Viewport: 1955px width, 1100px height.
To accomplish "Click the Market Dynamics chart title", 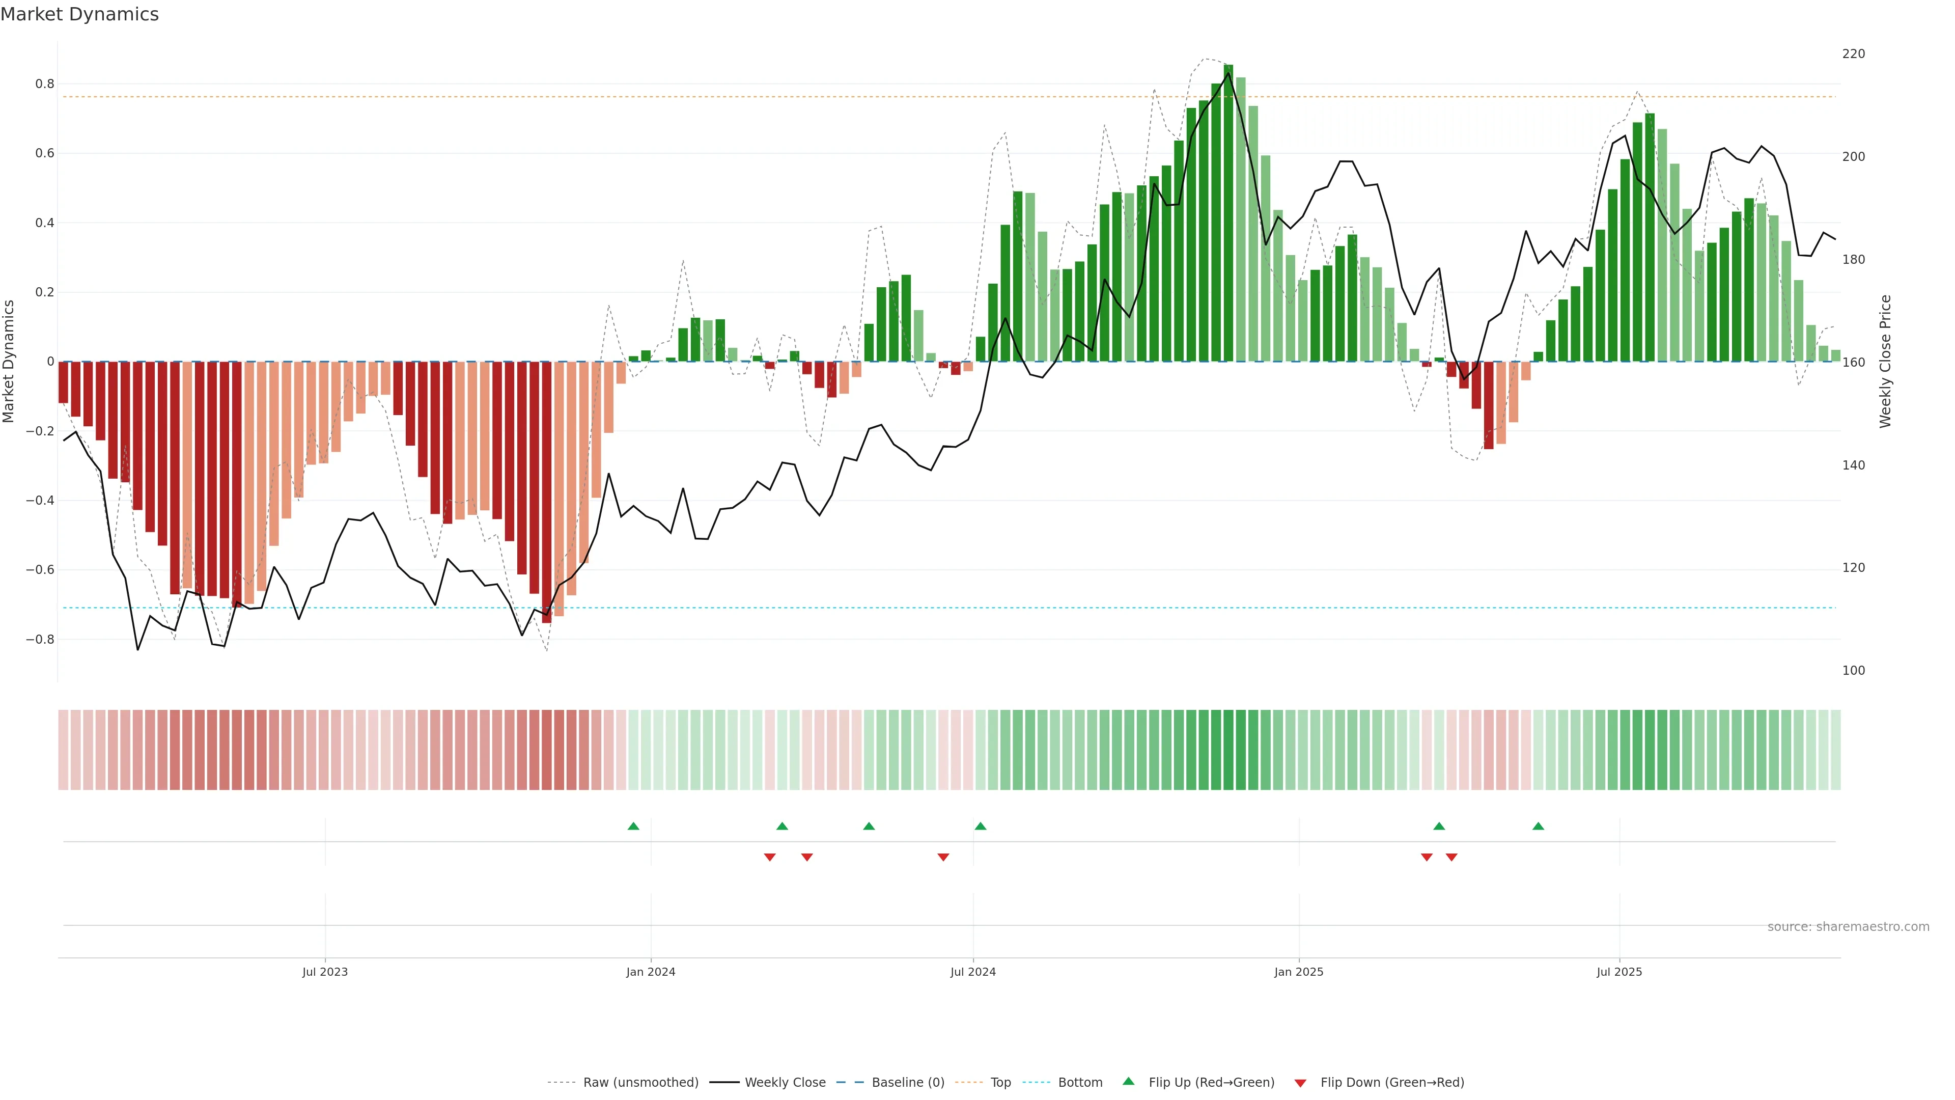I will click(80, 14).
